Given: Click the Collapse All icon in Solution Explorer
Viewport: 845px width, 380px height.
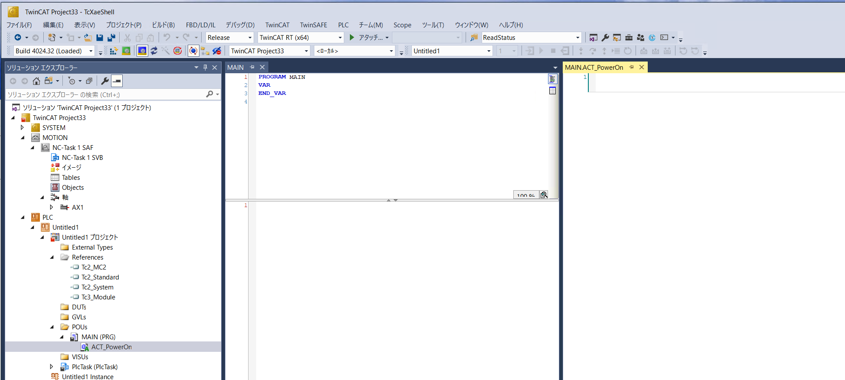Looking at the screenshot, I should pyautogui.click(x=89, y=81).
